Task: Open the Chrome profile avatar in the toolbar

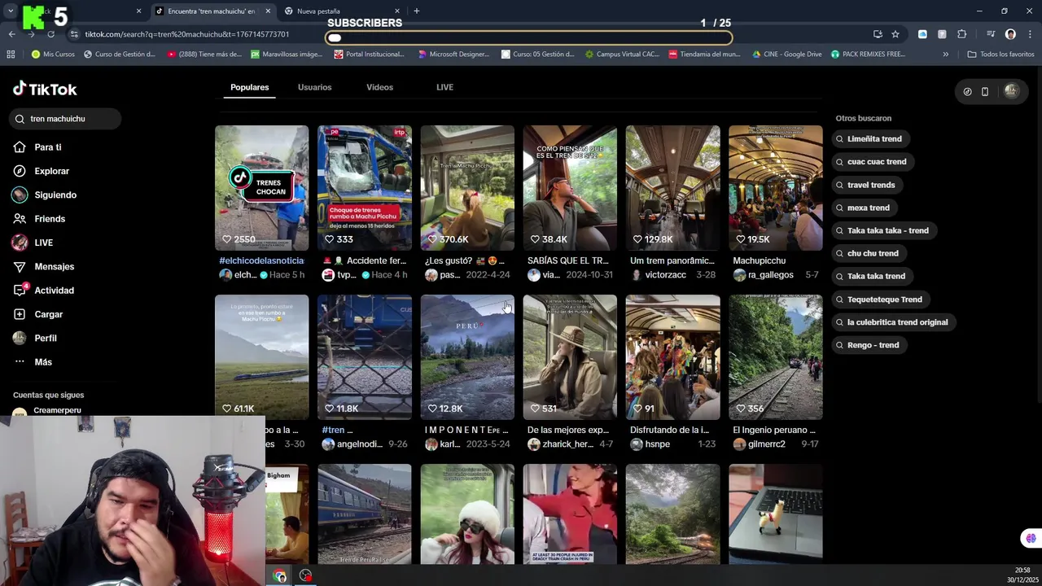Action: [x=1010, y=34]
